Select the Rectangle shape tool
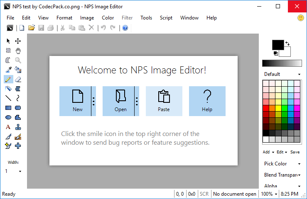This screenshot has height=199, width=307. click(8, 108)
